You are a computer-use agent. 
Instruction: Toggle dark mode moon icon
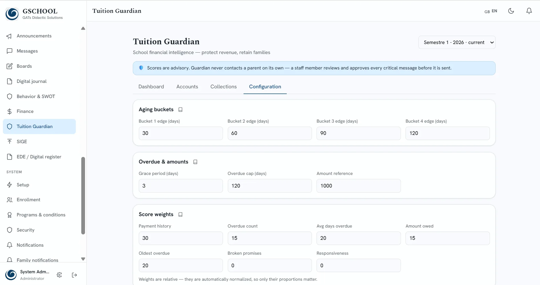pyautogui.click(x=511, y=11)
